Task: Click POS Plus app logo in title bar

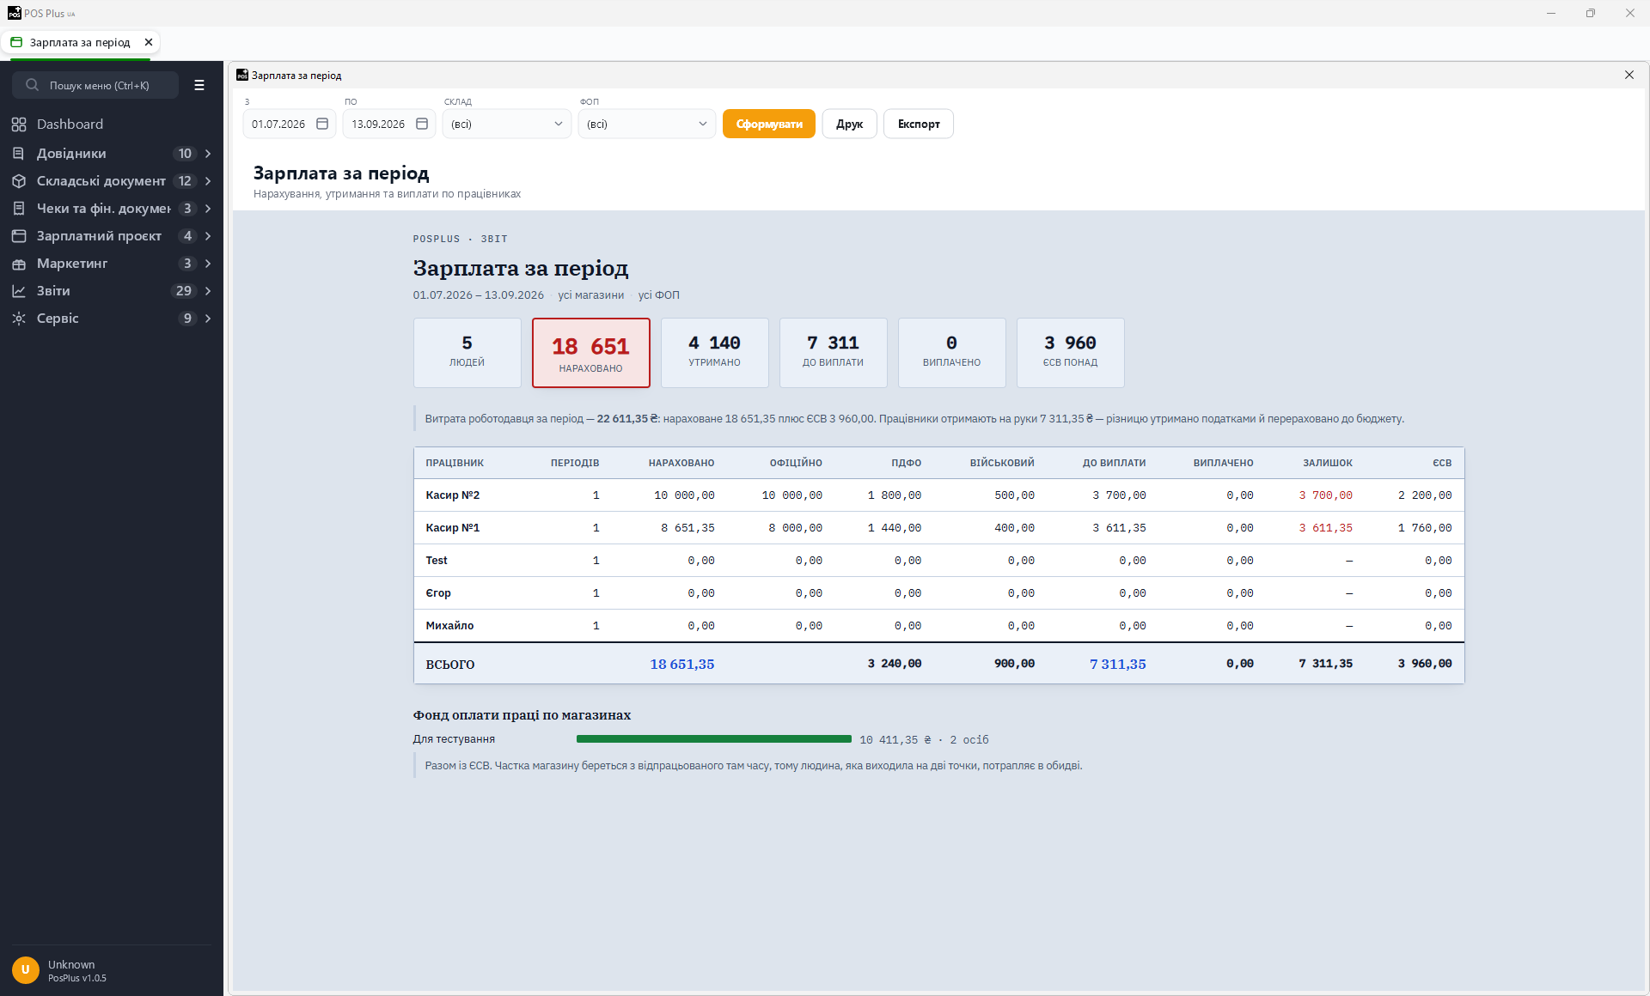Action: click(x=14, y=13)
